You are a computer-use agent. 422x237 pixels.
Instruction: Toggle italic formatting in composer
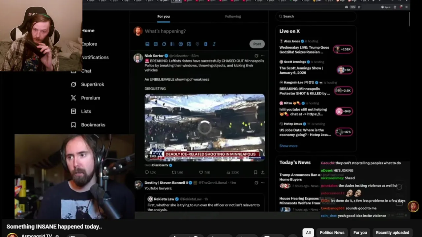click(214, 44)
